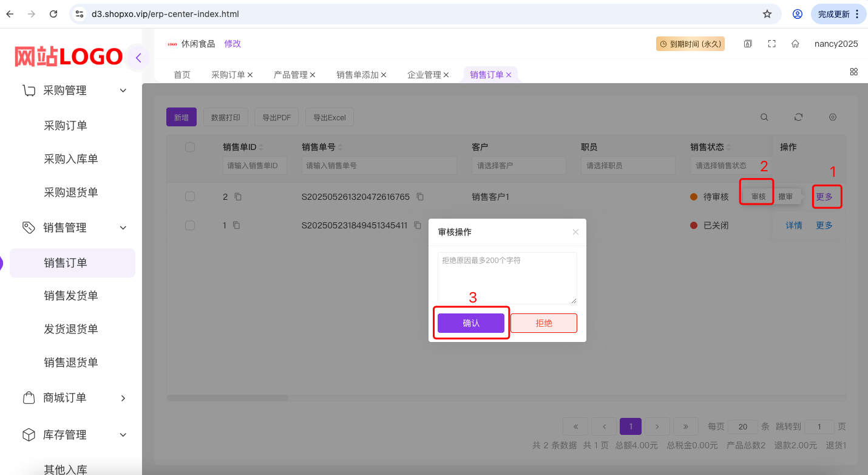Close the 销售单添加 tab
Viewport: 868px width, 475px height.
click(x=384, y=75)
